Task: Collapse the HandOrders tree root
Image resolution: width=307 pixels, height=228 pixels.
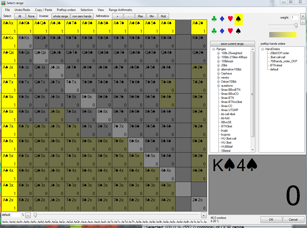Action: (263, 49)
